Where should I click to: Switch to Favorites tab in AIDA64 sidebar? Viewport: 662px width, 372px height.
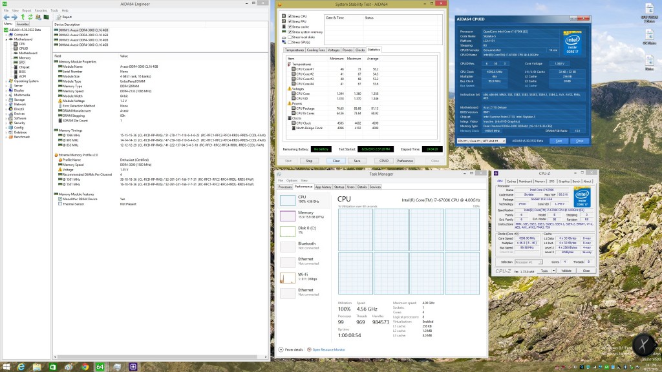(x=23, y=24)
